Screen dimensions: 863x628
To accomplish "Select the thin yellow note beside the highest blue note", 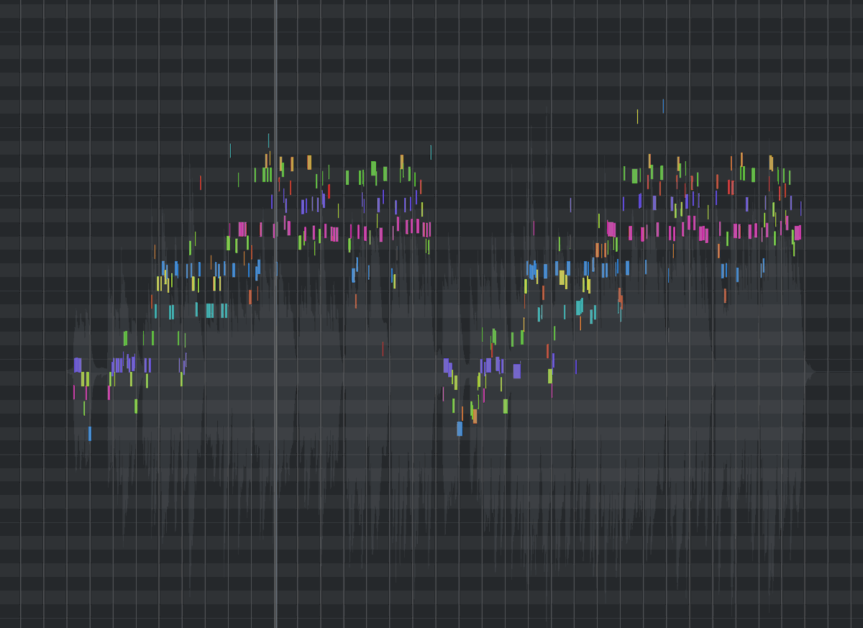I will [637, 117].
